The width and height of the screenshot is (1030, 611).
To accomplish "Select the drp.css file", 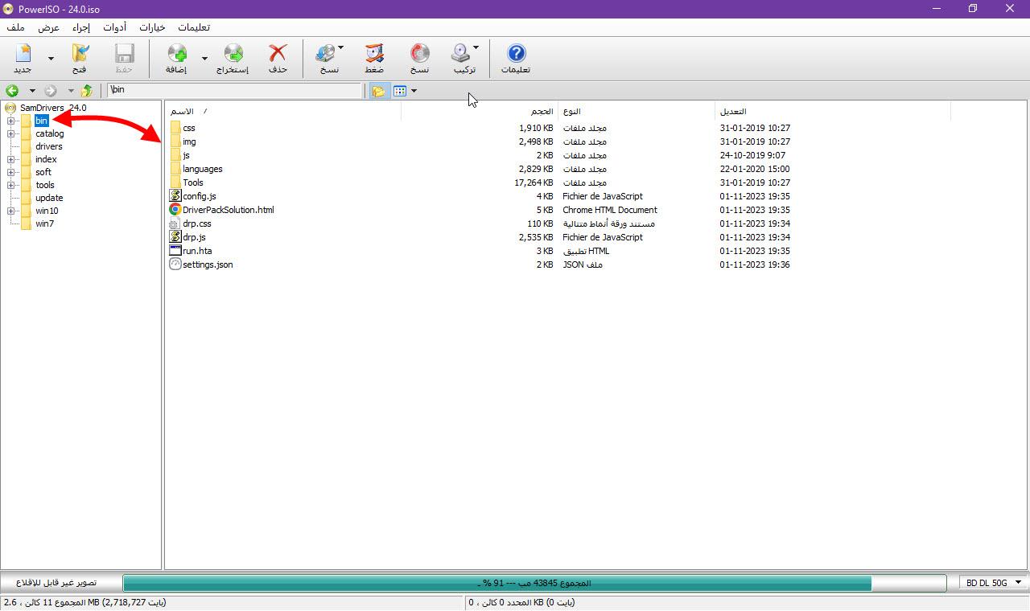I will click(x=197, y=223).
